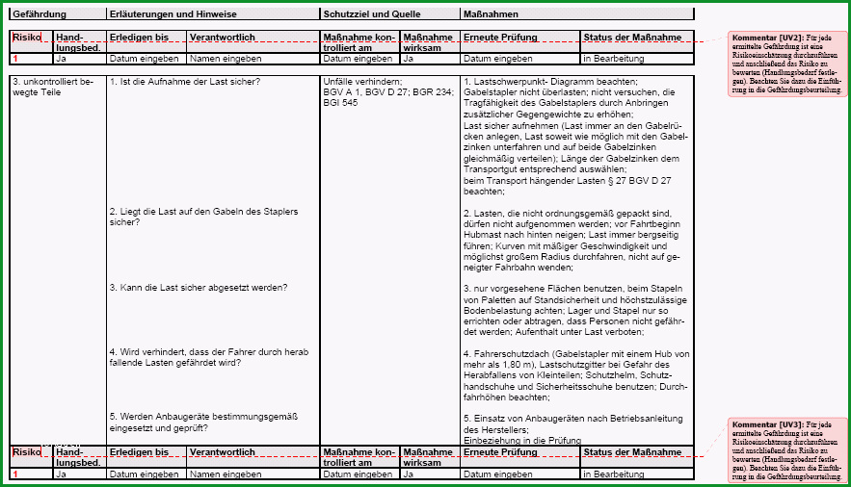851x487 pixels.
Task: Open the Kommentar [UV2] comment balloon
Action: click(787, 64)
